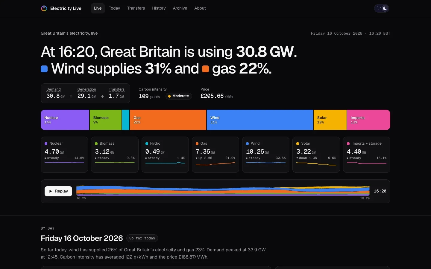Click the 'Friday 16 October 2026' section heading
Screen dimensions: 431x269
[x=82, y=238]
